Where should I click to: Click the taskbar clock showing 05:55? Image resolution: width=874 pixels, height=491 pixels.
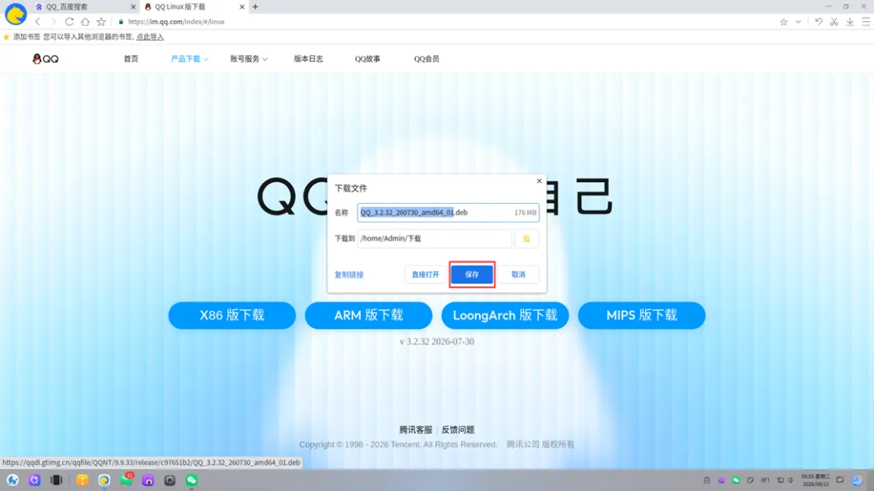[x=816, y=480]
